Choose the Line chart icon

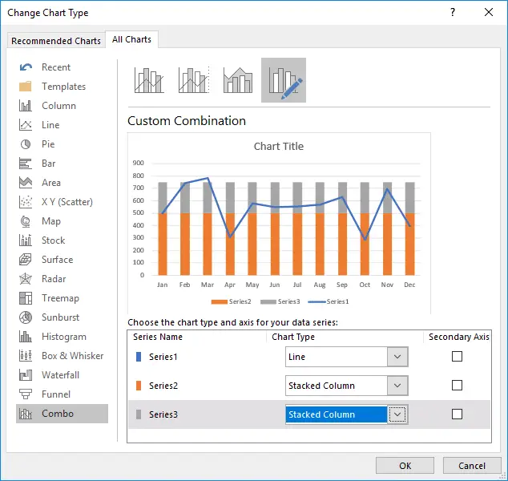point(26,125)
